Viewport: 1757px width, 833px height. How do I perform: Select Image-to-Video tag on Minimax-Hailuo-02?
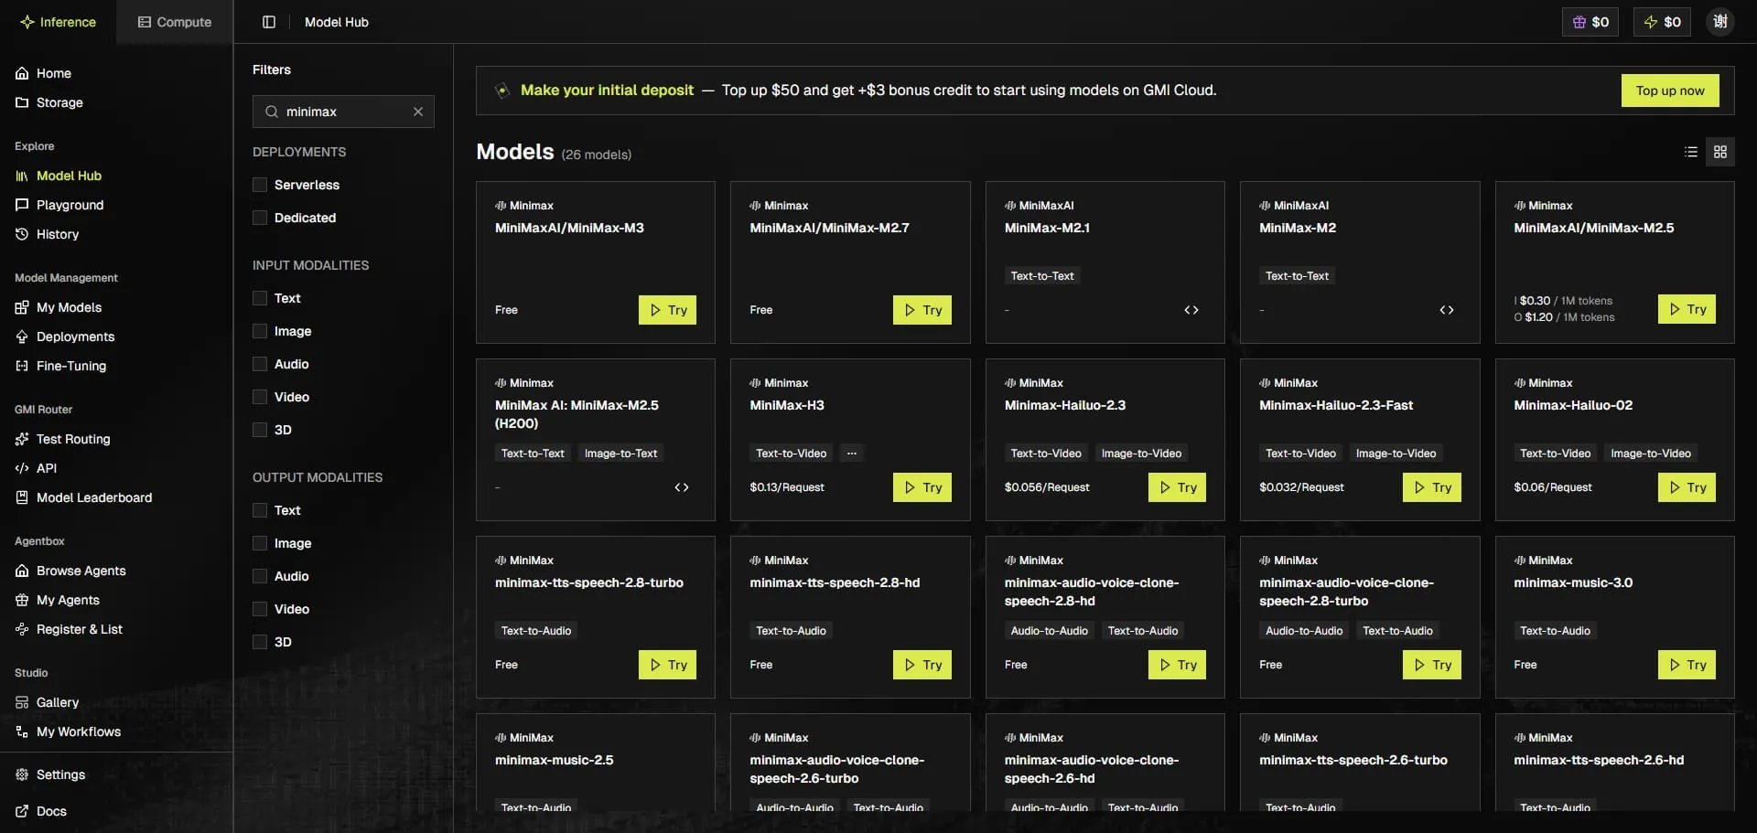coord(1650,454)
